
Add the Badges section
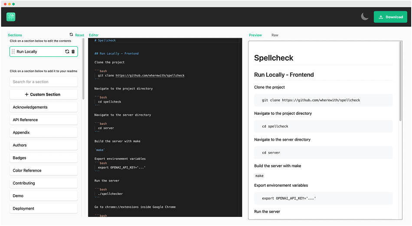(44, 158)
